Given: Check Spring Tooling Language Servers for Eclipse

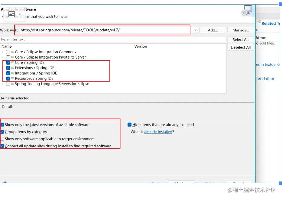Looking at the screenshot, I should click(8, 84).
